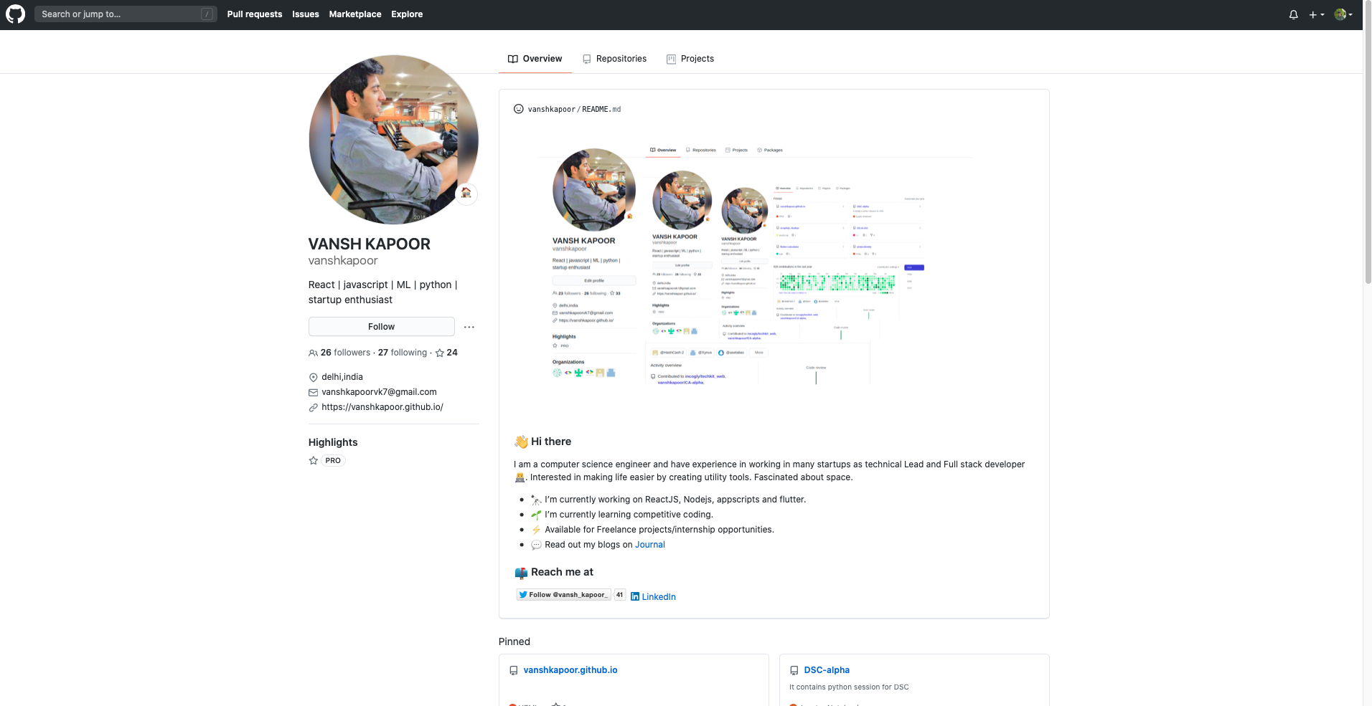The image size is (1372, 706).
Task: Open the Journal blog link
Action: [x=650, y=545]
